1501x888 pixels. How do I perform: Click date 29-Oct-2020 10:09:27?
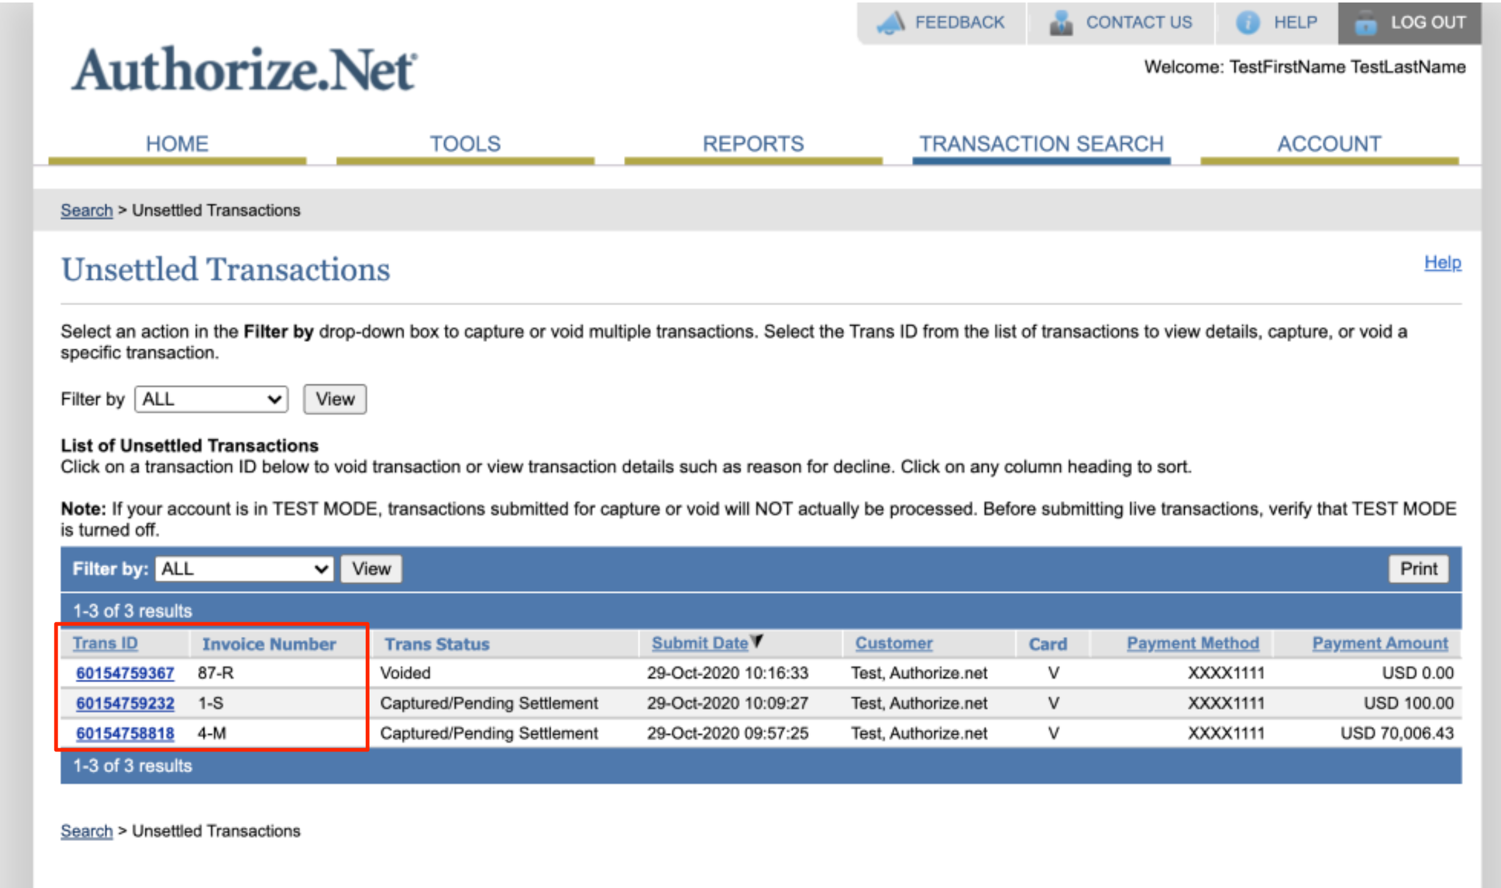(727, 703)
